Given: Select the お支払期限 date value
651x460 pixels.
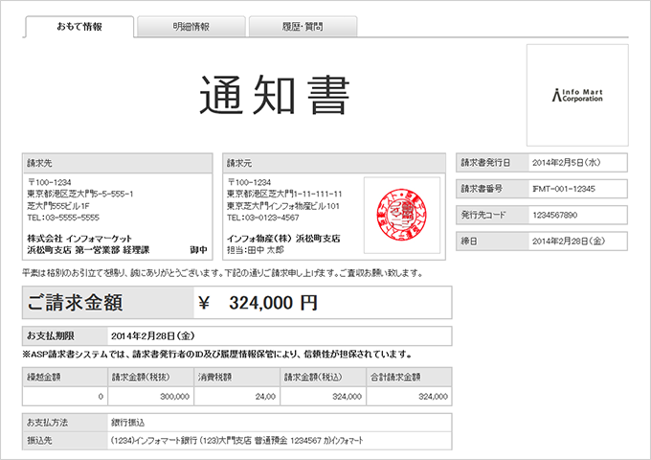Looking at the screenshot, I should tap(153, 336).
